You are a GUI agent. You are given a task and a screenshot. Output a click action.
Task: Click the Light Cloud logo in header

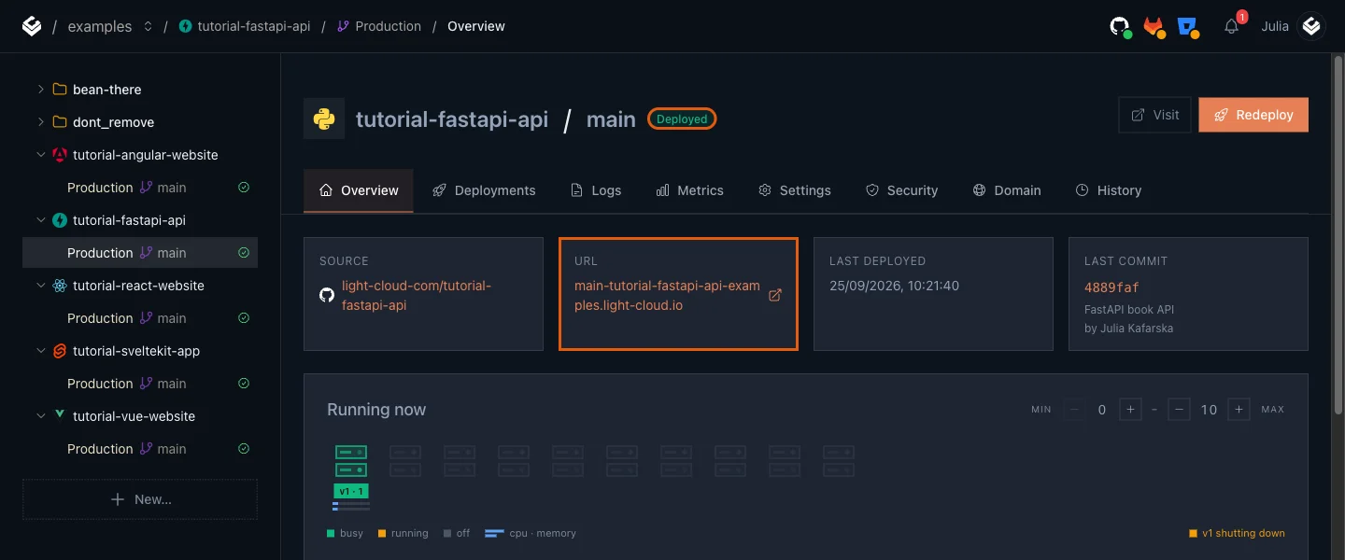[32, 26]
